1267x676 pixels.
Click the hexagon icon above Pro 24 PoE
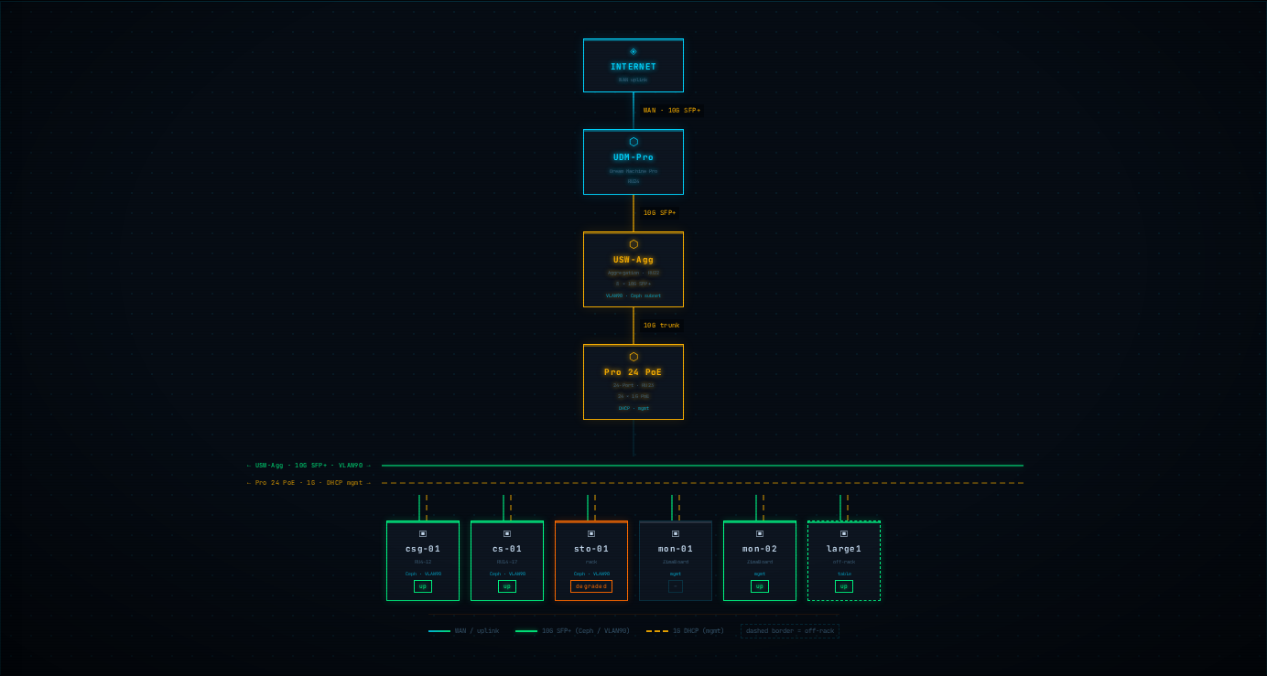click(x=633, y=357)
